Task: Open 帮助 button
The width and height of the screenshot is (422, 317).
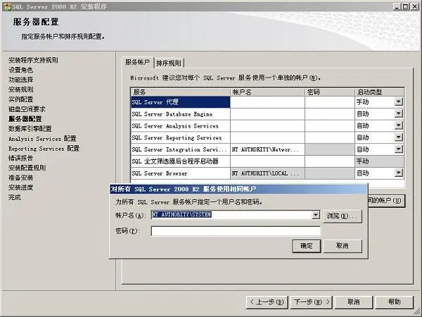Action: (x=395, y=302)
